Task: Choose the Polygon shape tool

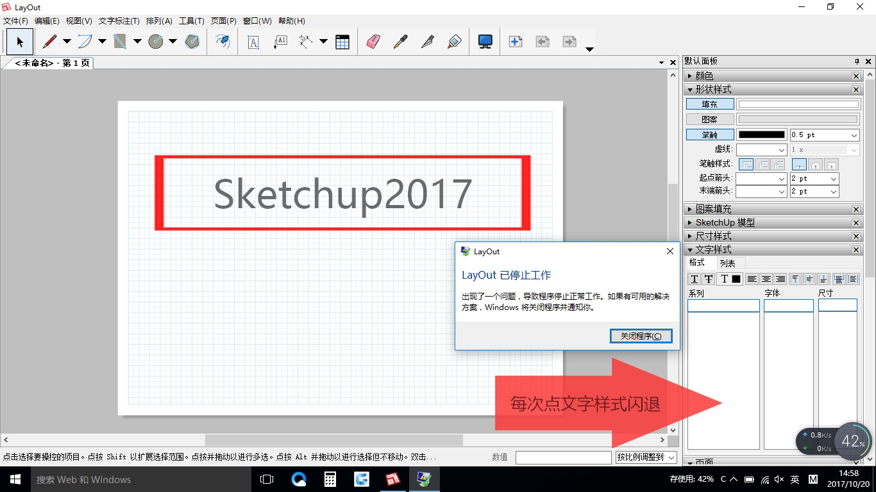Action: click(192, 42)
